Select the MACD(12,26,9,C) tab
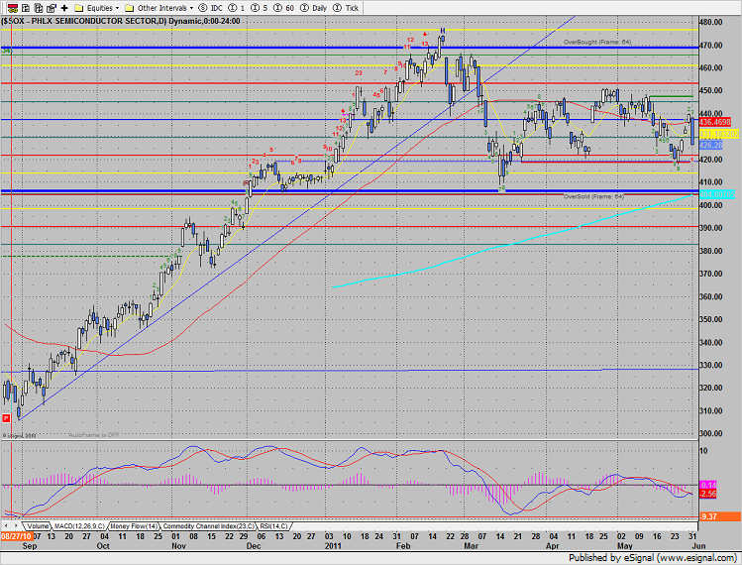The width and height of the screenshot is (742, 565). 79,526
